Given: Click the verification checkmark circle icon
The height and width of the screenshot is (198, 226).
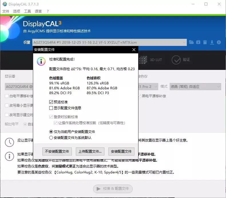Looking at the screenshot, I should pos(176,60).
